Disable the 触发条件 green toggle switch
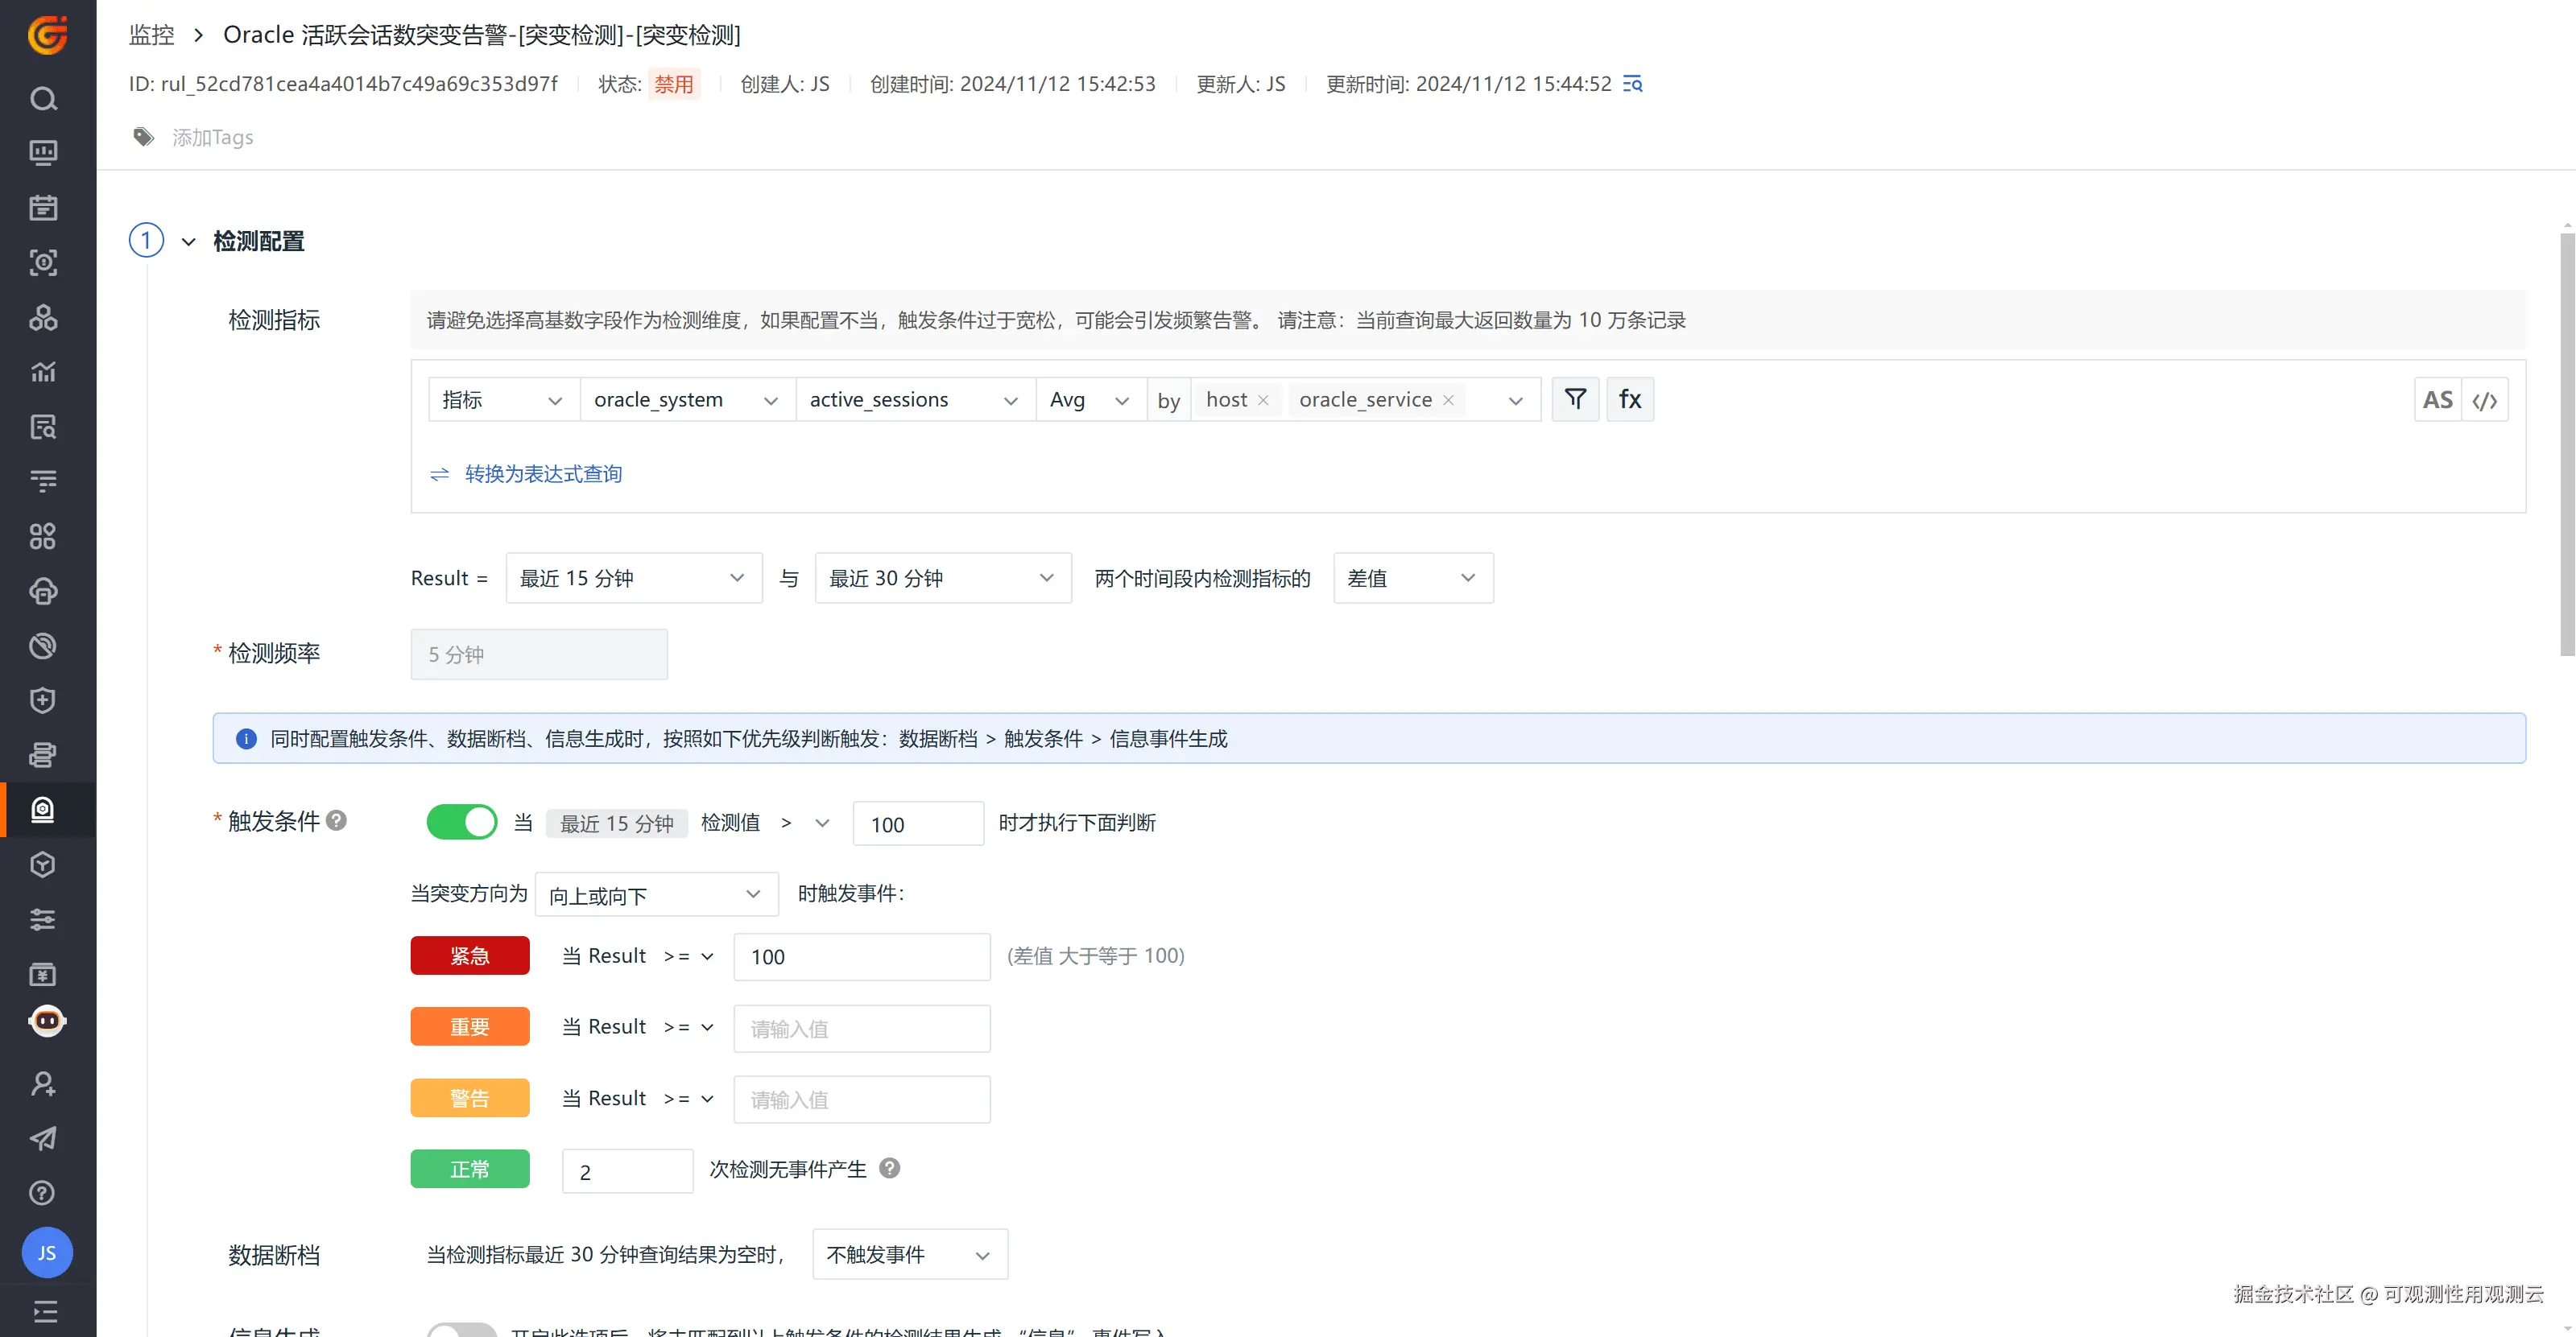 [461, 823]
